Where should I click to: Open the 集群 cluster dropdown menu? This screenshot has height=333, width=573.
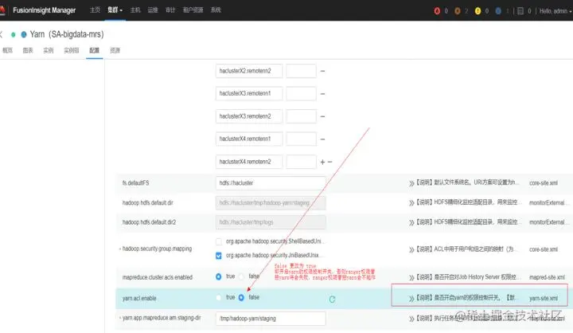pyautogui.click(x=115, y=10)
